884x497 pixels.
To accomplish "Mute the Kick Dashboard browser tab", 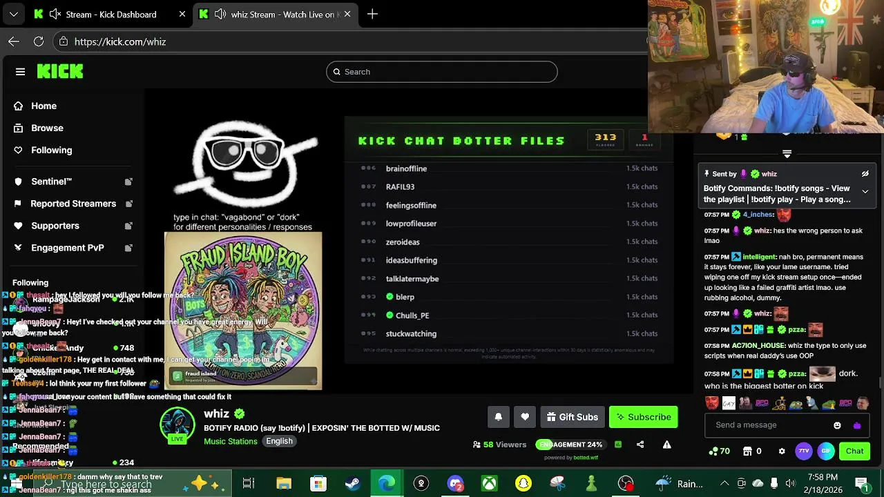I will click(55, 14).
